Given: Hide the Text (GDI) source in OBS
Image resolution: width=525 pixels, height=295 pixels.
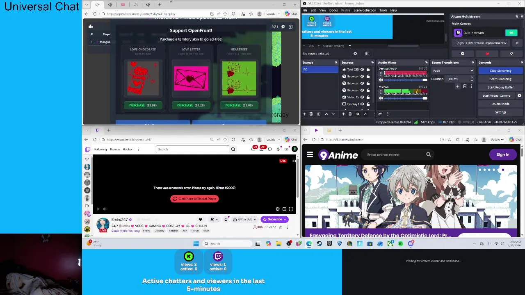Looking at the screenshot, I should (362, 70).
